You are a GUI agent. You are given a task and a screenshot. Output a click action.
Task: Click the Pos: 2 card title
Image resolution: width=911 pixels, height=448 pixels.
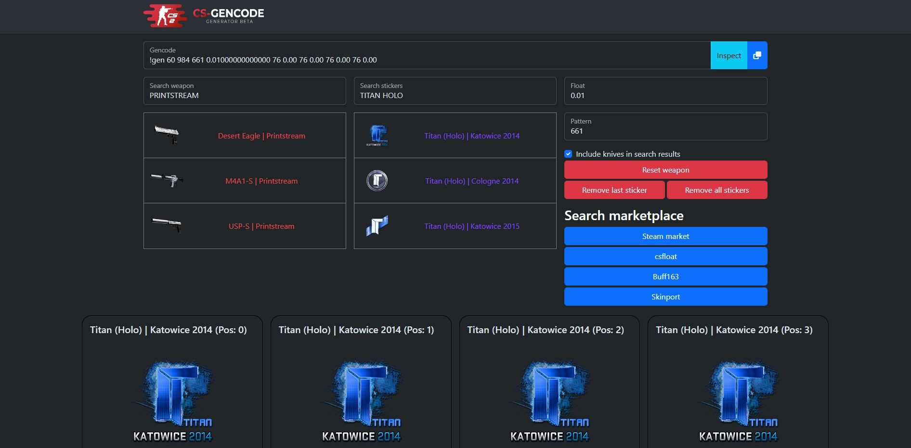(546, 330)
